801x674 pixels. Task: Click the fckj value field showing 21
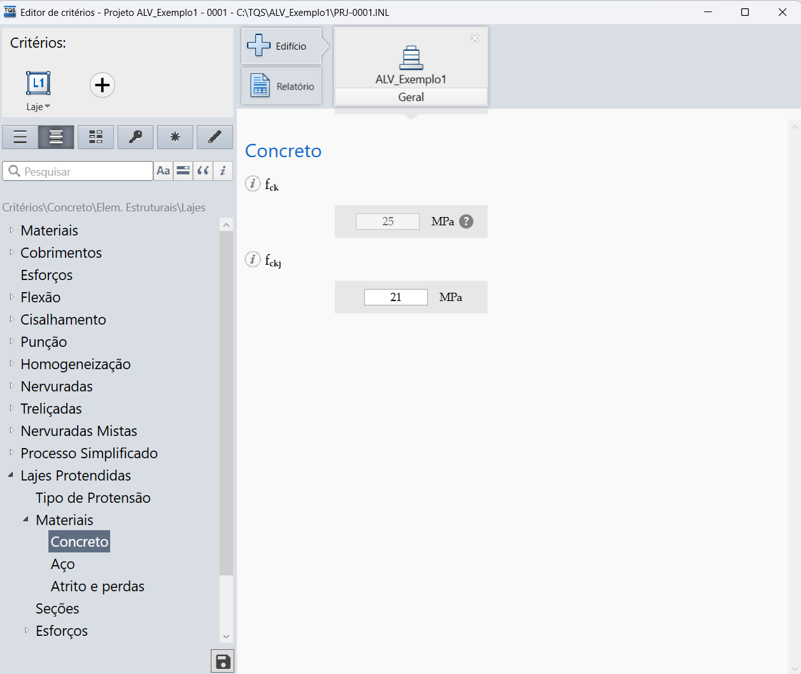[395, 297]
